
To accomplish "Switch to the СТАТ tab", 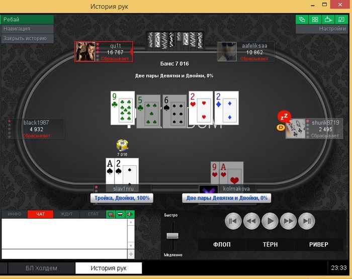I will (x=93, y=214).
